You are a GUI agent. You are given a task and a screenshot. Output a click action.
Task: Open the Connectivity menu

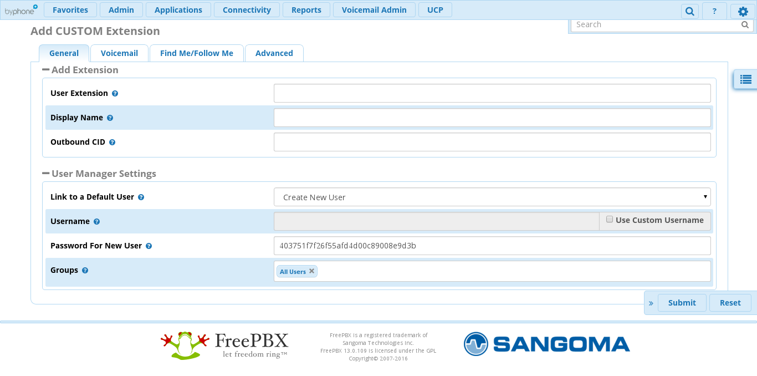pyautogui.click(x=247, y=10)
